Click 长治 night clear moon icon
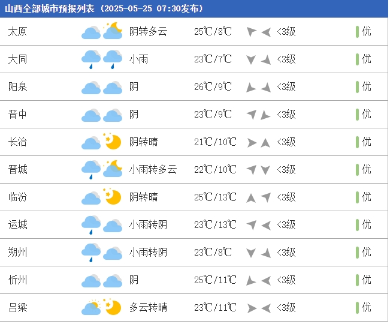Screen dimensions: 390x324 tap(113, 142)
